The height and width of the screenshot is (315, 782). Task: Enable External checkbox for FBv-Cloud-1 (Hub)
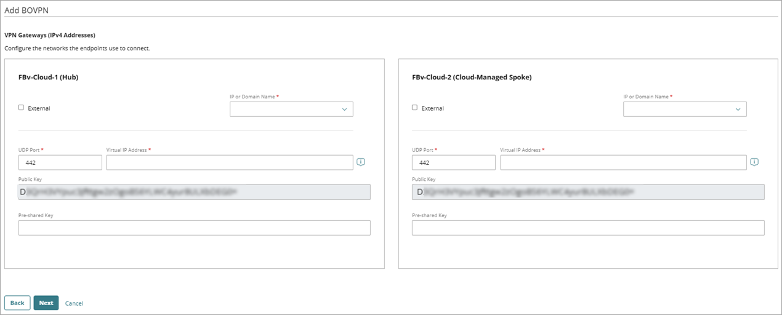[x=21, y=108]
